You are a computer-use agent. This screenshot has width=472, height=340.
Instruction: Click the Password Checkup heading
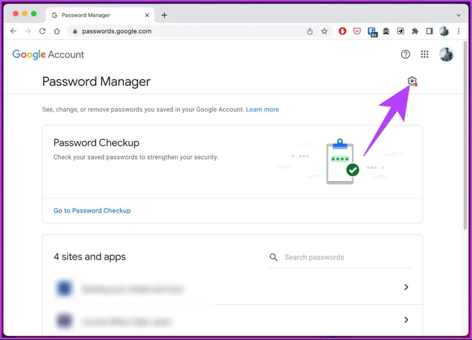pyautogui.click(x=96, y=143)
